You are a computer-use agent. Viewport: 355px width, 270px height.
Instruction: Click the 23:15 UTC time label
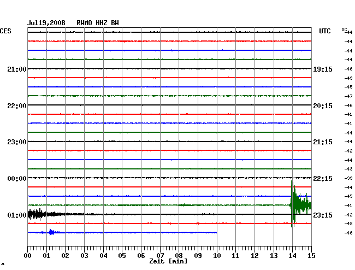click(x=323, y=215)
